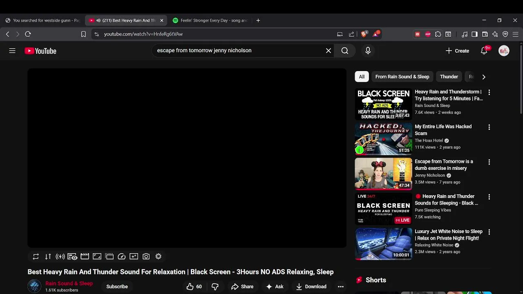The width and height of the screenshot is (523, 294).
Task: Open 'Pure Sleeping Vibes' channel name
Action: click(433, 210)
